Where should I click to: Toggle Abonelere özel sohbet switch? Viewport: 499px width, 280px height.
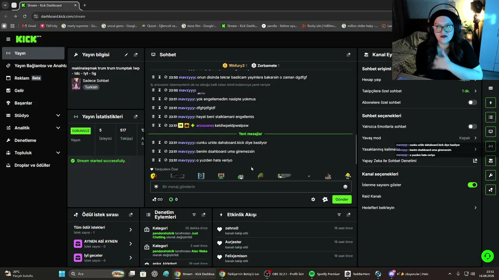(x=472, y=103)
